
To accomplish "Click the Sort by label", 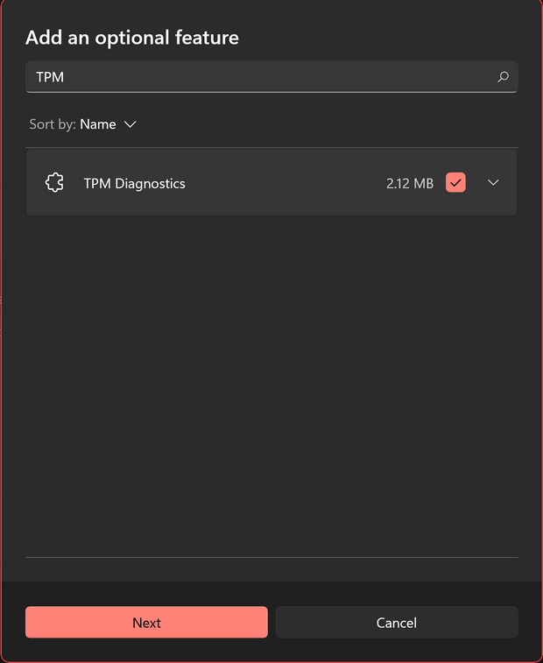I will [53, 124].
